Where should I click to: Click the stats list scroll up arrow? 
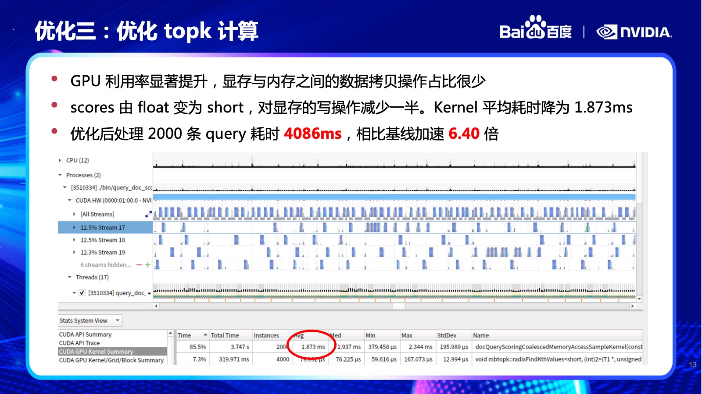click(170, 334)
